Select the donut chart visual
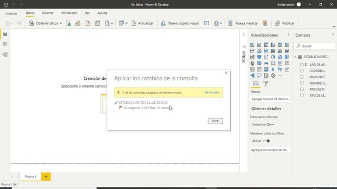Image resolution: width=337 pixels, height=189 pixels. click(x=280, y=57)
